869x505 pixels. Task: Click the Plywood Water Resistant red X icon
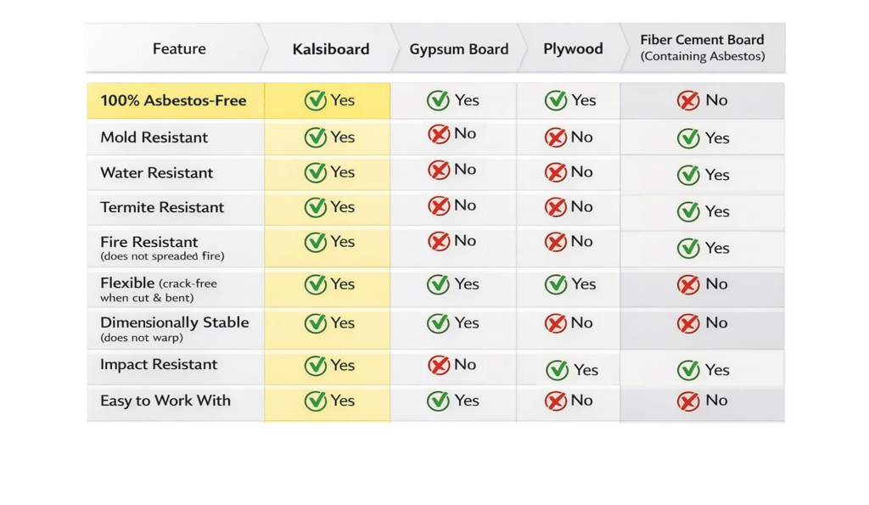click(556, 172)
